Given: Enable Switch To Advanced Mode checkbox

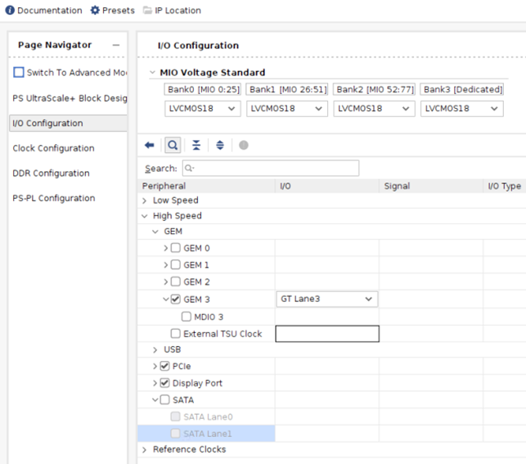Looking at the screenshot, I should pos(19,73).
